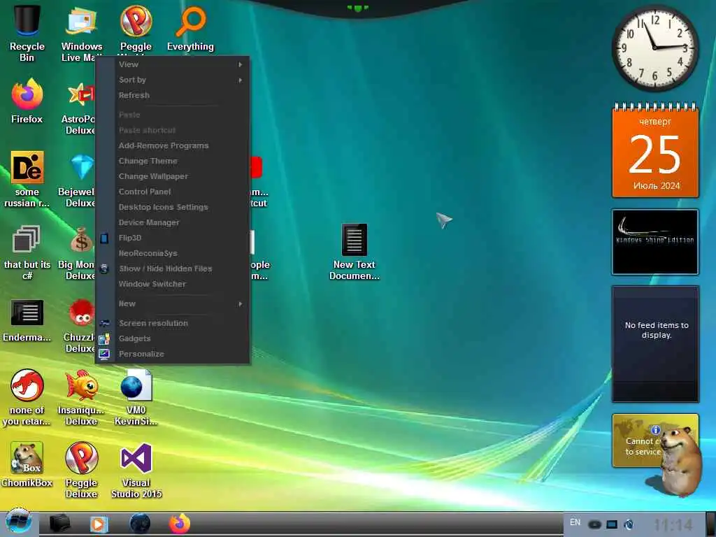Open the Recycle Bin desktop icon
Viewport: 716px width, 537px height.
pyautogui.click(x=27, y=32)
